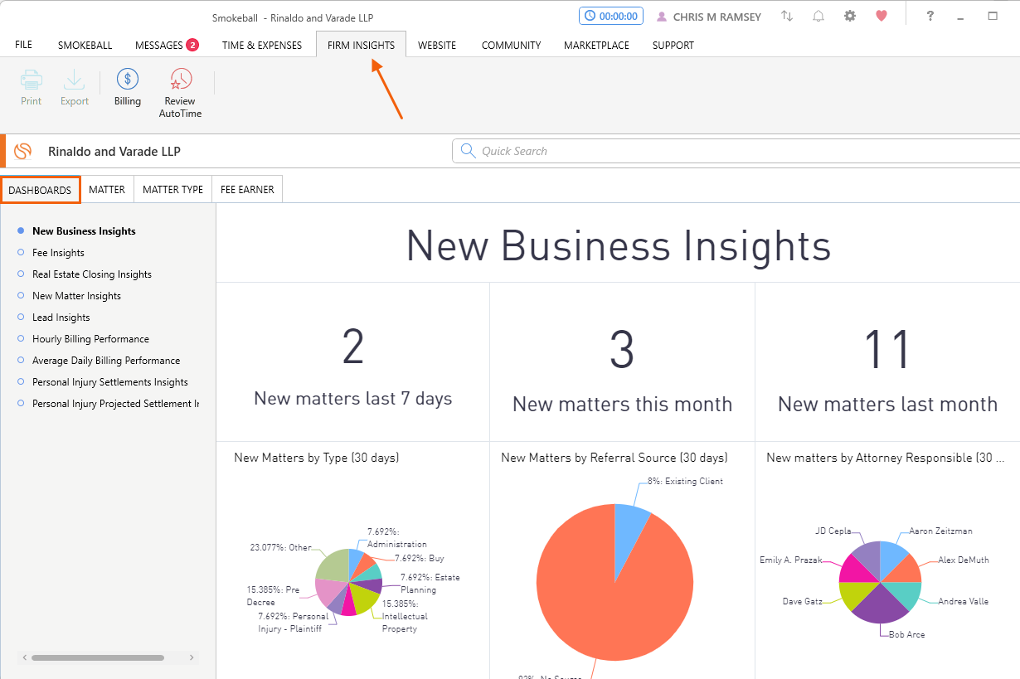
Task: Open the settings gear icon
Action: pyautogui.click(x=850, y=16)
